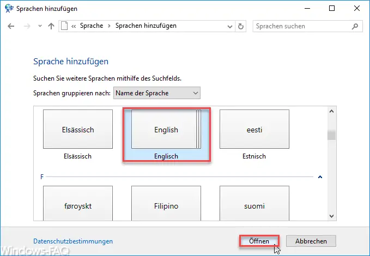Viewport: 370px width, 256px height.
Task: Open the Datenschutzbestimmungen link
Action: click(x=73, y=241)
